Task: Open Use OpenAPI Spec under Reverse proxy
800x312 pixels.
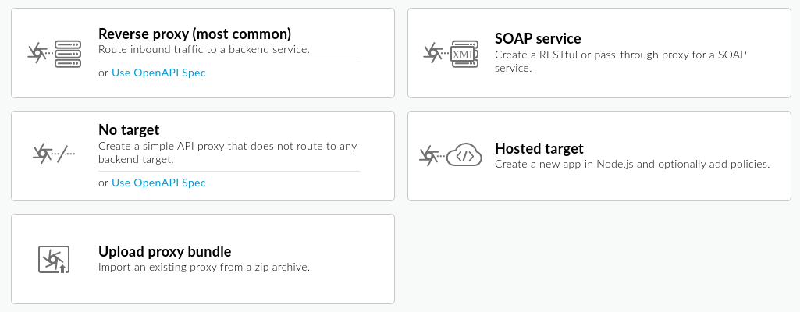Action: pyautogui.click(x=158, y=73)
